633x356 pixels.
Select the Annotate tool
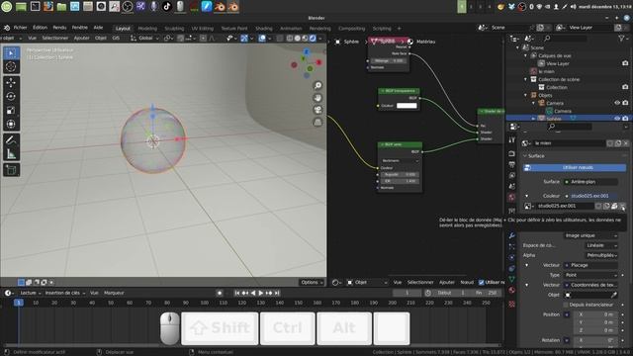click(11, 140)
